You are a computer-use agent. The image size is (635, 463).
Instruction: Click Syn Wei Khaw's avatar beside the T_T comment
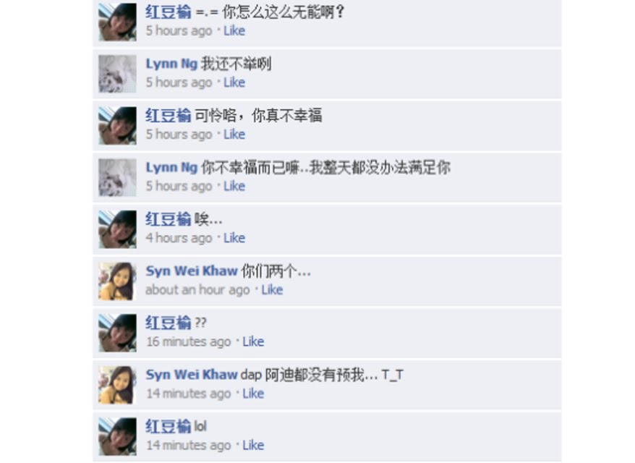pos(117,385)
